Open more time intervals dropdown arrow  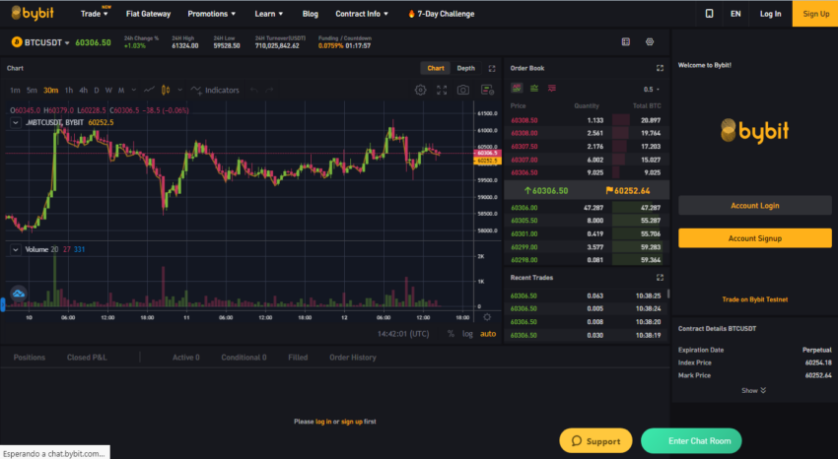(134, 91)
